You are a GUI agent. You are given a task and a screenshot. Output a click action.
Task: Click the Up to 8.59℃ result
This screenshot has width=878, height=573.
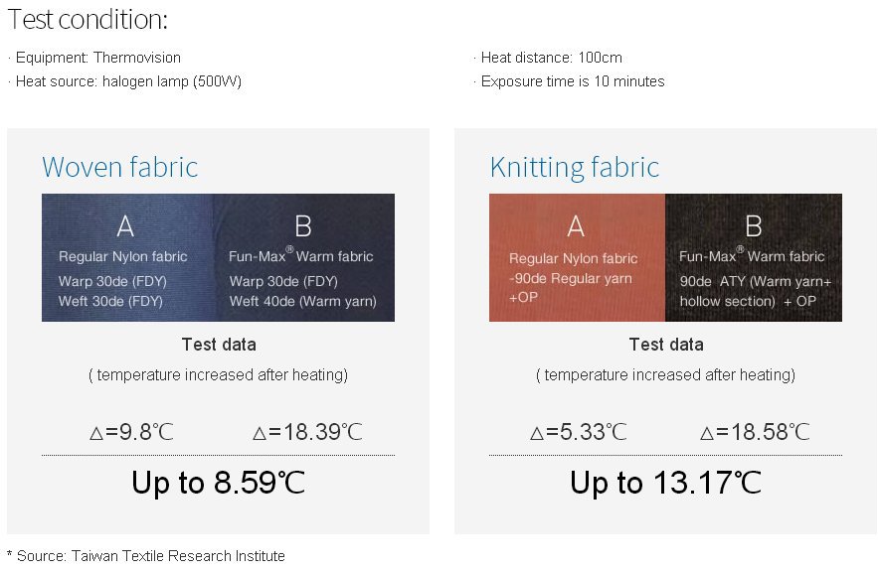pyautogui.click(x=219, y=483)
